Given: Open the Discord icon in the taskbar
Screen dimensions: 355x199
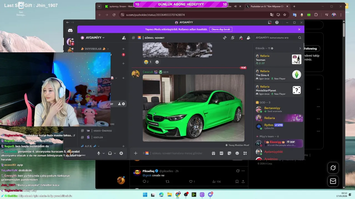Looking at the screenshot, I should 210,195.
